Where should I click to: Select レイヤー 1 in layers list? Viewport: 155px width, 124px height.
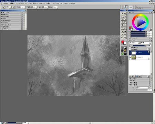pos(139,53)
